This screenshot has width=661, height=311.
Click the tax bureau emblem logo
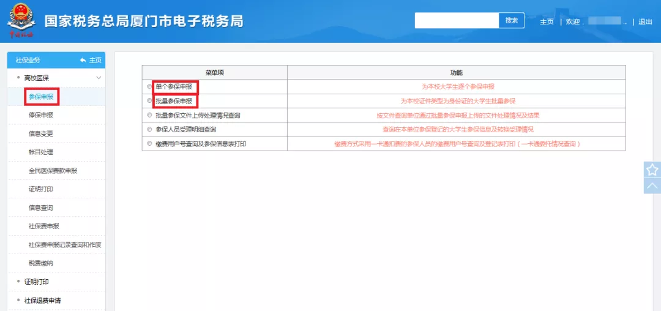point(21,20)
